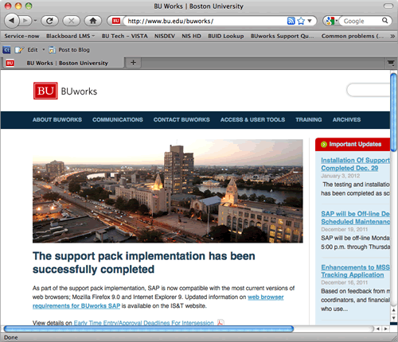The width and height of the screenshot is (398, 342).
Task: Click the magnifying glass search icon
Action: pyautogui.click(x=384, y=21)
